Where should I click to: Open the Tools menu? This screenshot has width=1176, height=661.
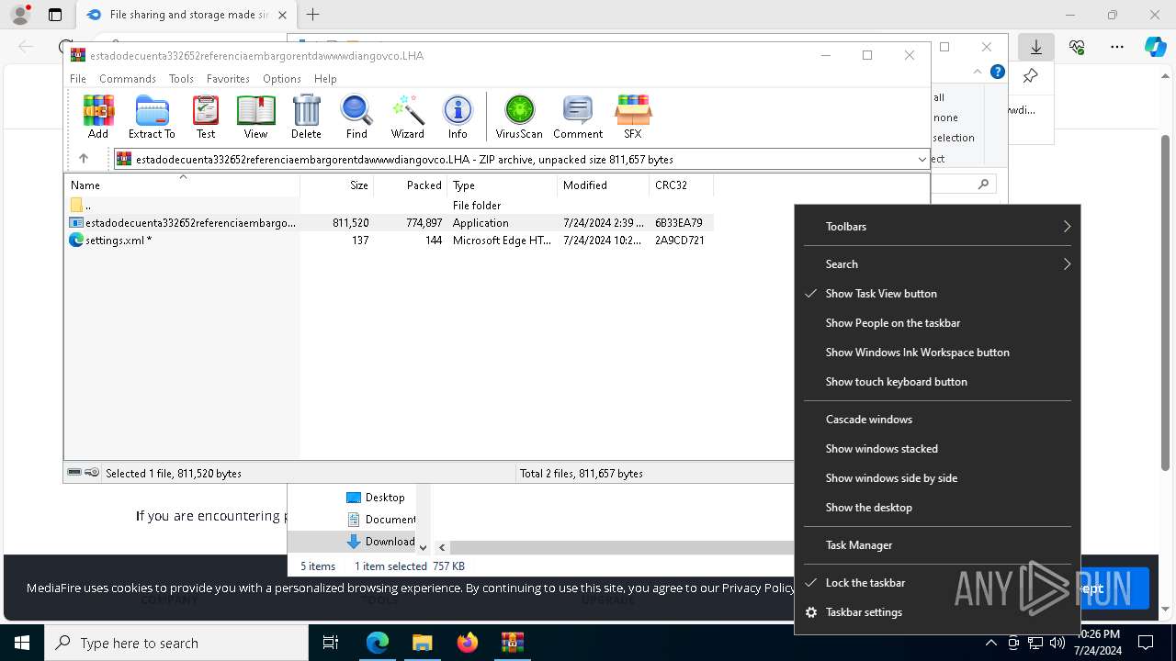(x=181, y=79)
